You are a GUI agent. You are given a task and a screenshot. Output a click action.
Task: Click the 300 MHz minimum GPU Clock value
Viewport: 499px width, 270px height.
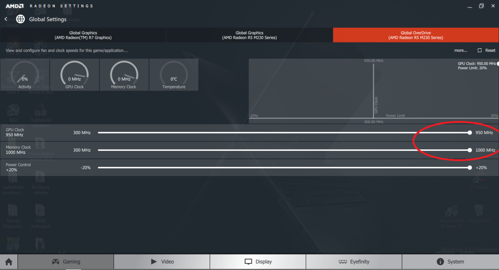(x=82, y=133)
